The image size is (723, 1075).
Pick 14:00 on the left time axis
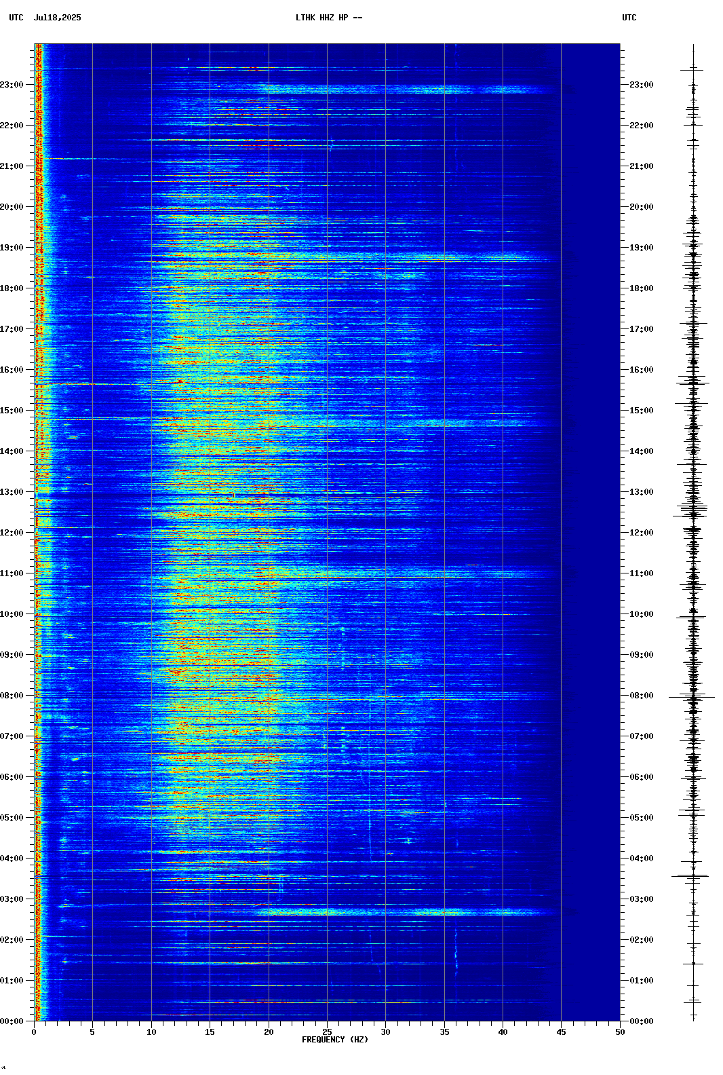point(12,451)
